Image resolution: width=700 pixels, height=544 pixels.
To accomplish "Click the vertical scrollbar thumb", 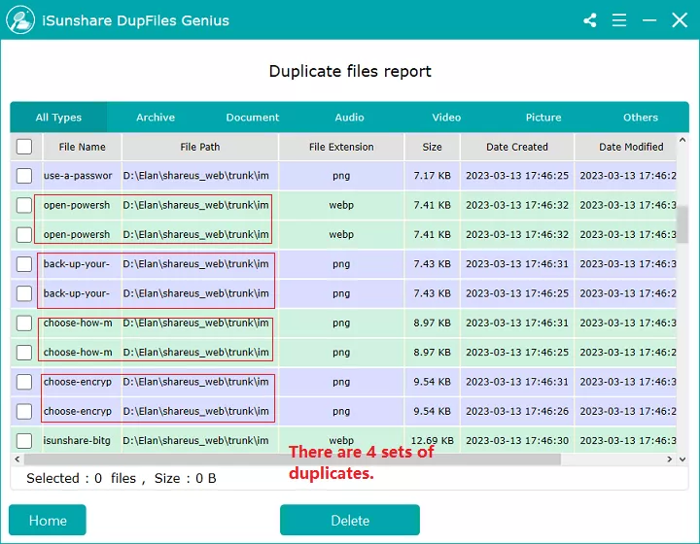I will pyautogui.click(x=682, y=225).
